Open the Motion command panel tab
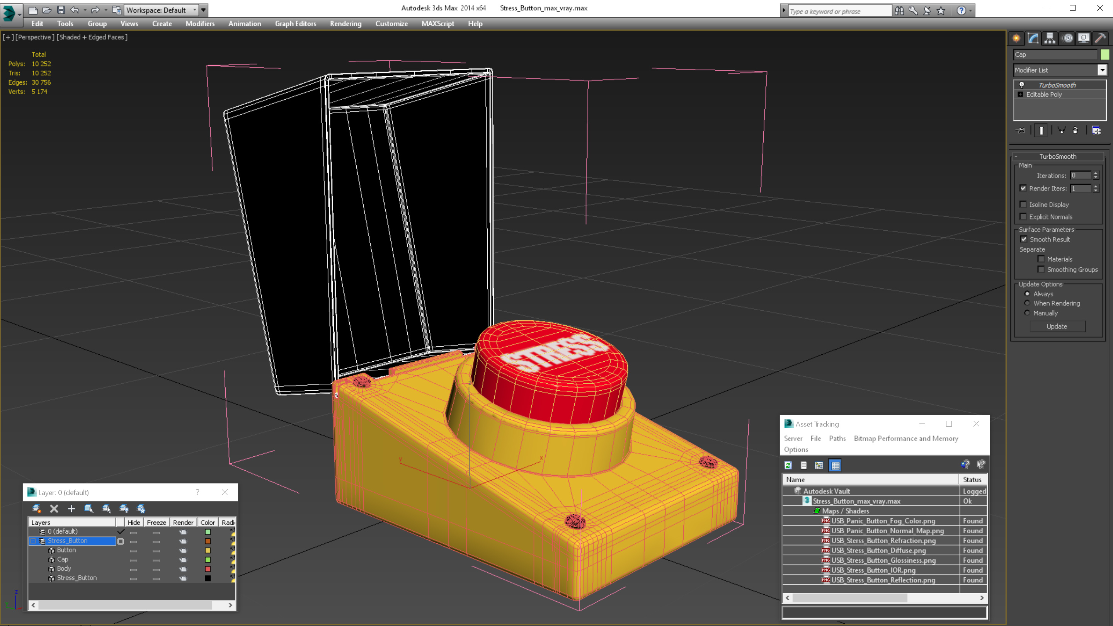 tap(1067, 39)
